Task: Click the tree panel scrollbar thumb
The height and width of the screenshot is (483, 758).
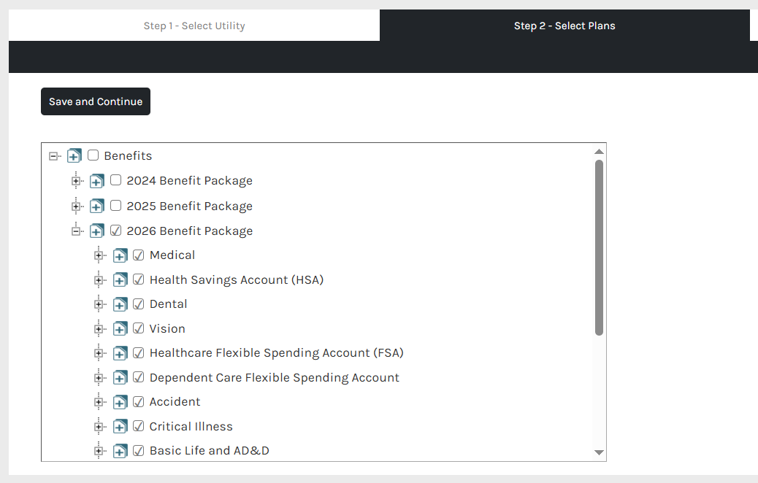Action: (599, 247)
